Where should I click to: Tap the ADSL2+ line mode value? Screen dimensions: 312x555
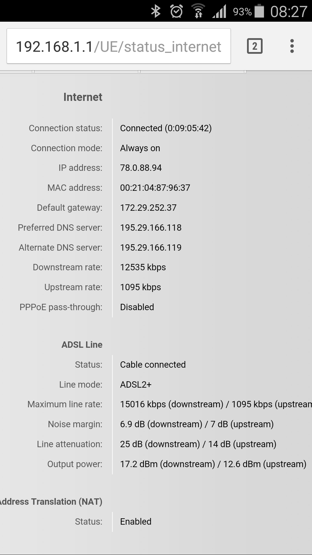pyautogui.click(x=136, y=385)
